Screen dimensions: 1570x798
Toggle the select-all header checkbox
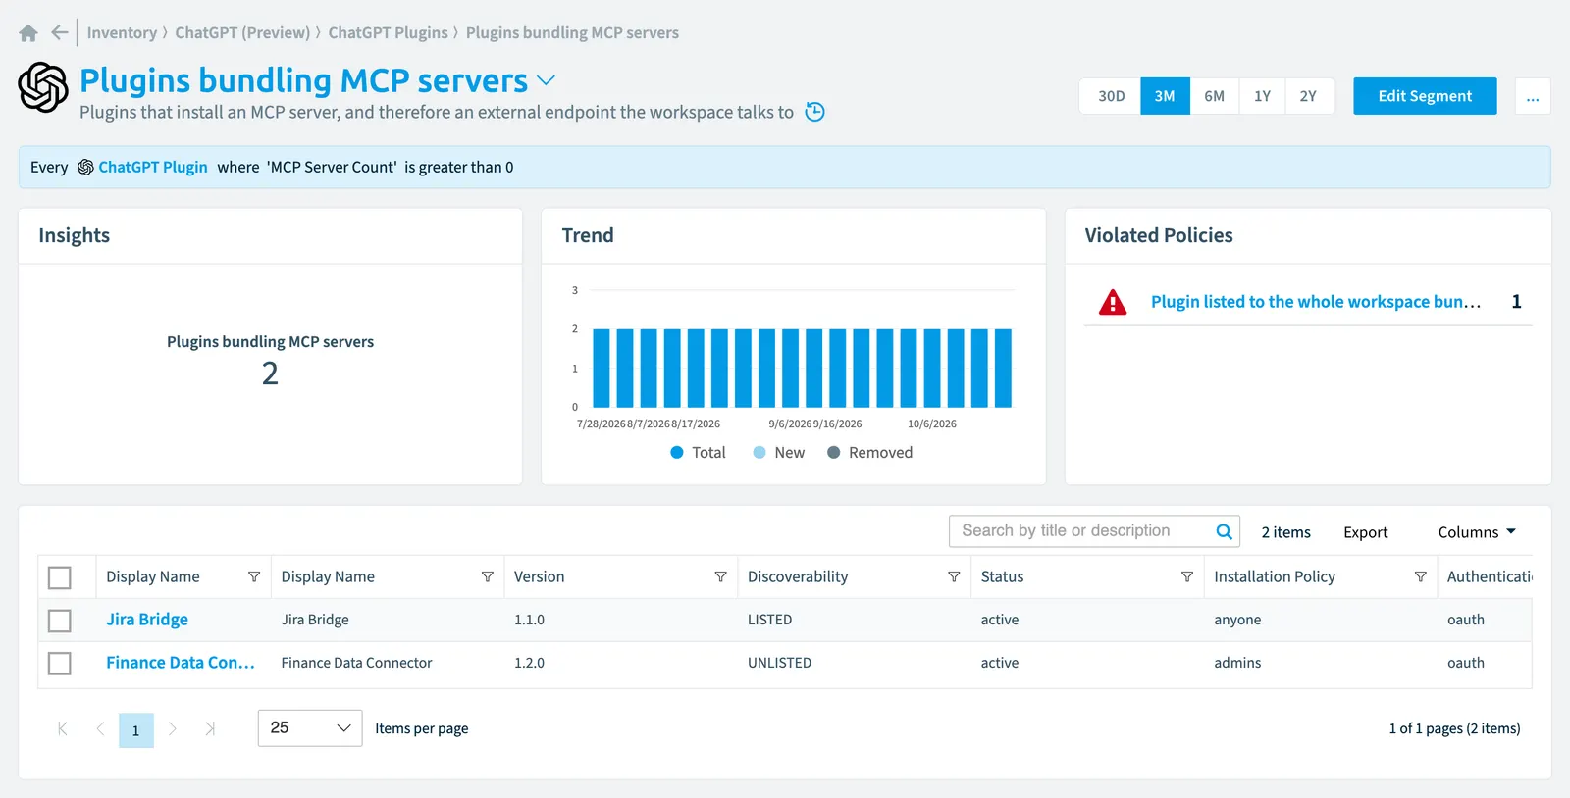coord(60,578)
